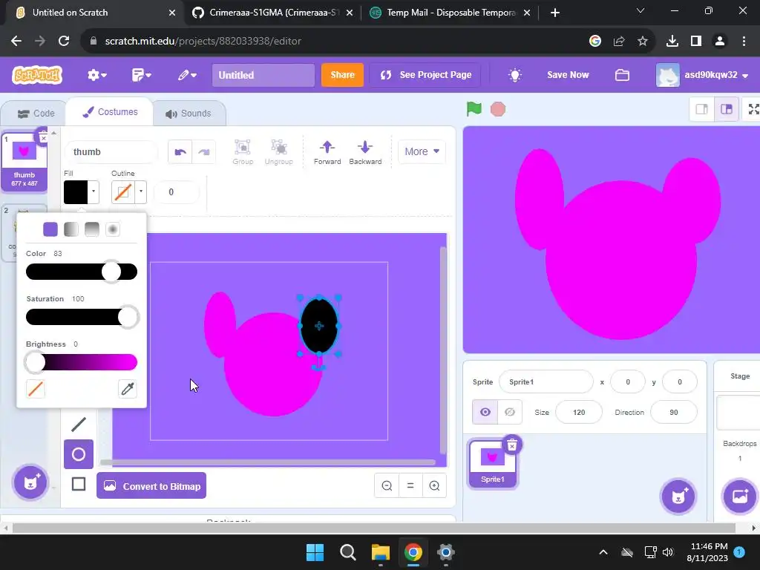Click the Saturation slider handle

coord(128,317)
